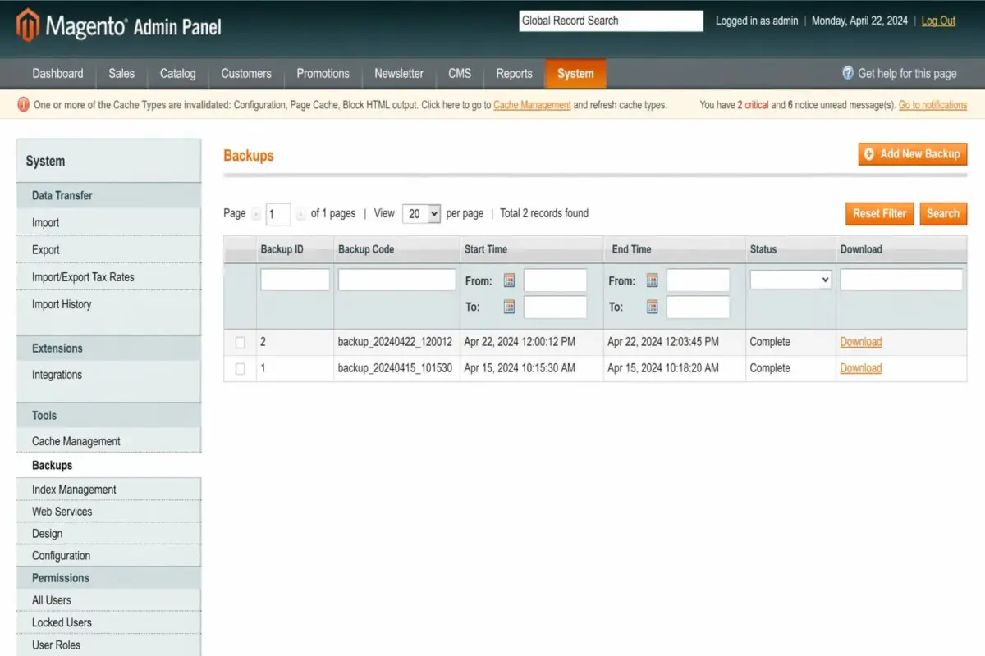
Task: Click the page number input field
Action: pos(278,214)
